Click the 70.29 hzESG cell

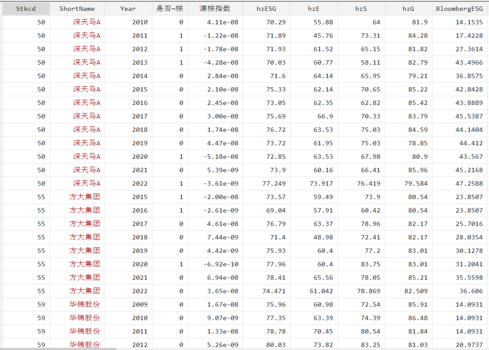[x=266, y=22]
